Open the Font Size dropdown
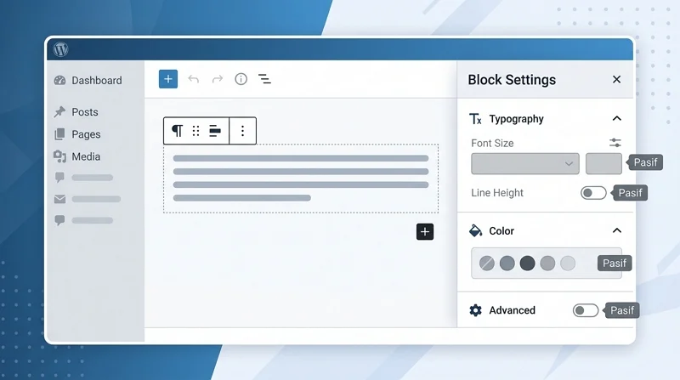Screen dimensions: 680x380 (x=525, y=163)
